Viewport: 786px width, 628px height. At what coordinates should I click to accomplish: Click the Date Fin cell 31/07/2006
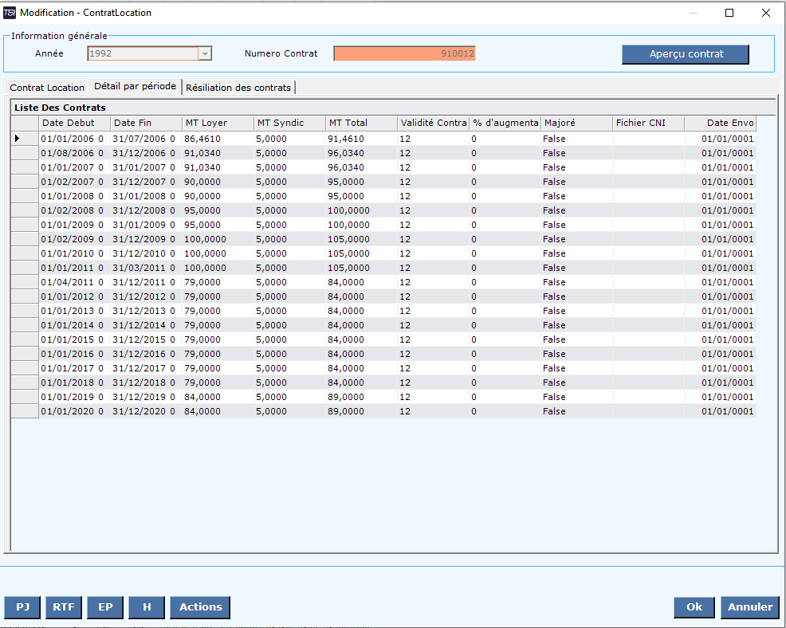(x=147, y=139)
